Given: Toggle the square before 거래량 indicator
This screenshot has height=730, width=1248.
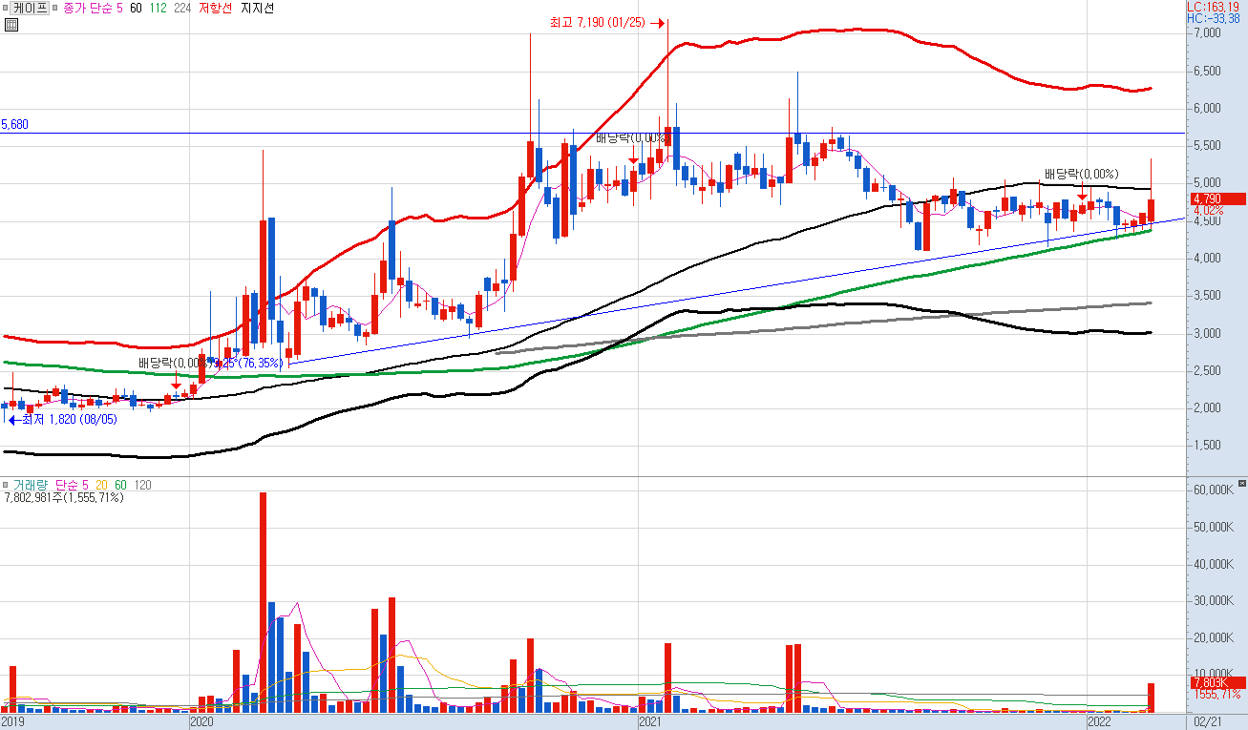Looking at the screenshot, I should point(7,485).
